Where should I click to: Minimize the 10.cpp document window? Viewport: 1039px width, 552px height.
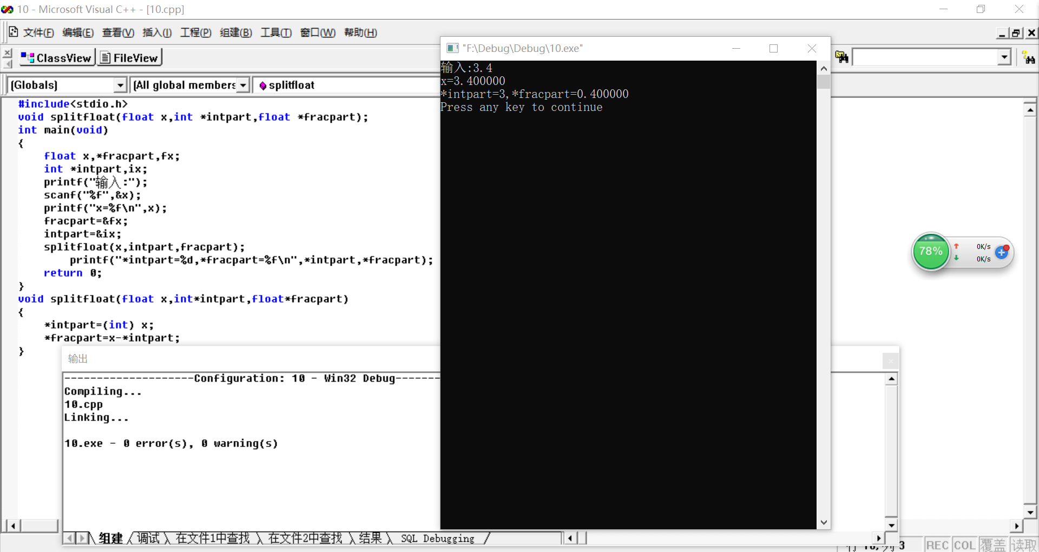coord(1002,33)
